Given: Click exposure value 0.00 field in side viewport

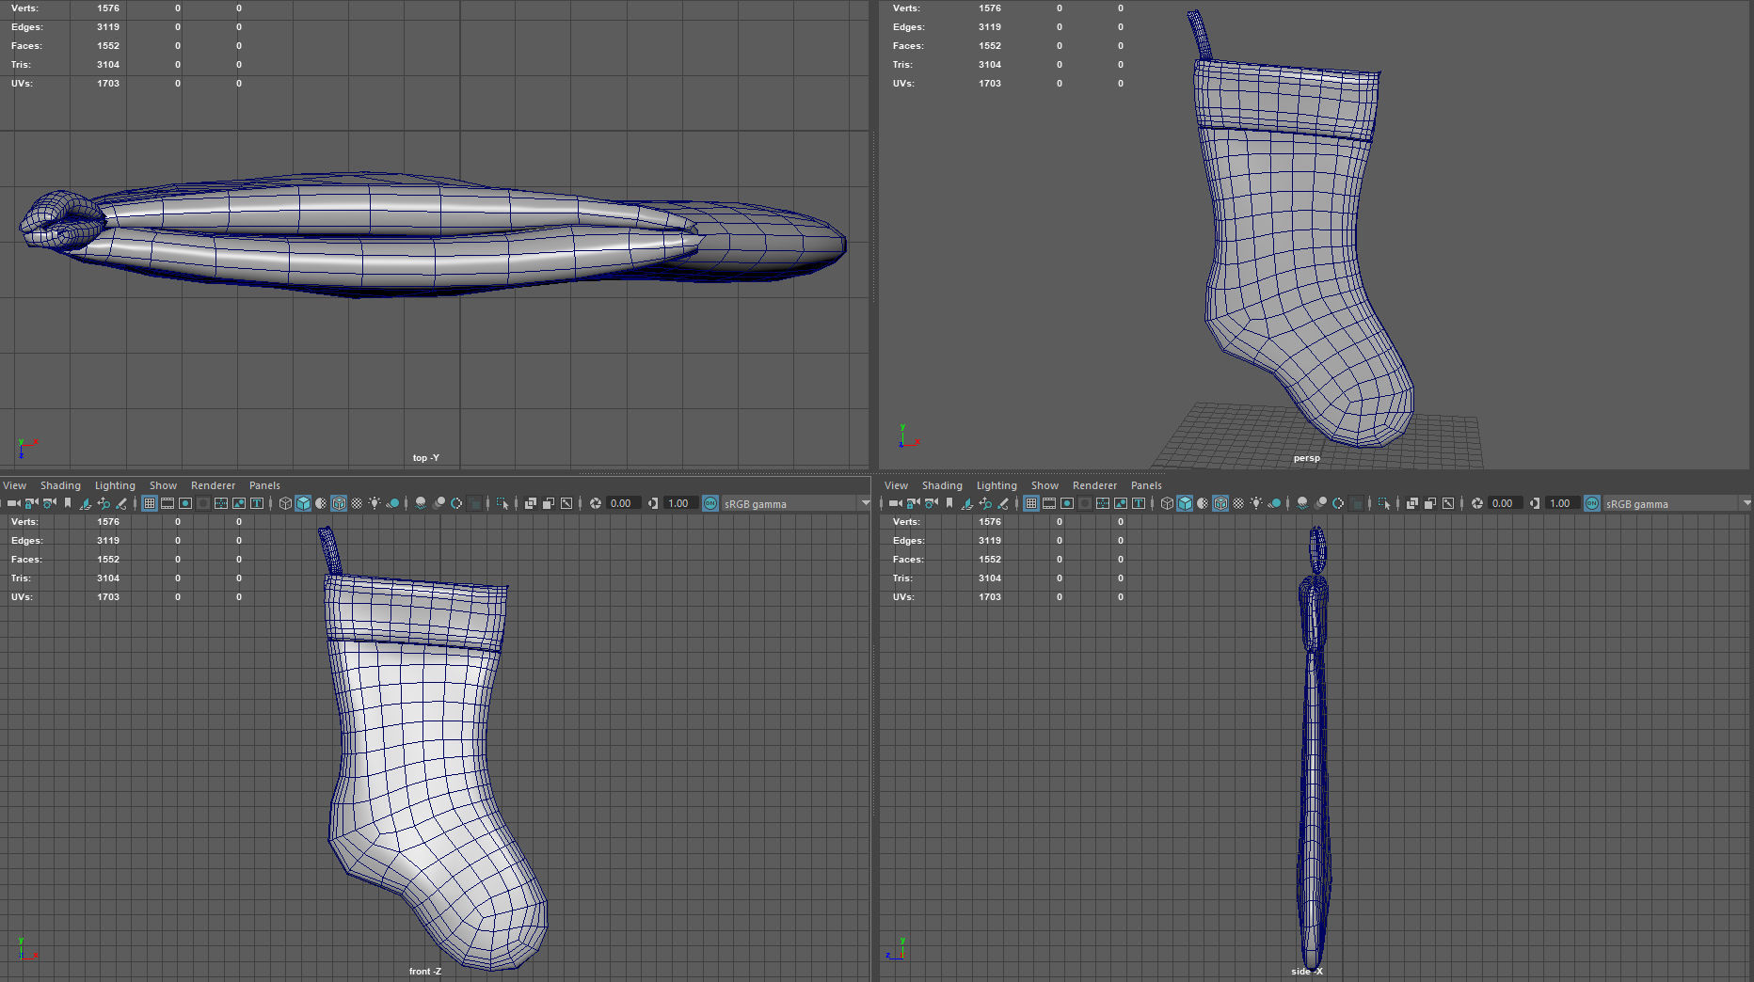Looking at the screenshot, I should 1504,503.
